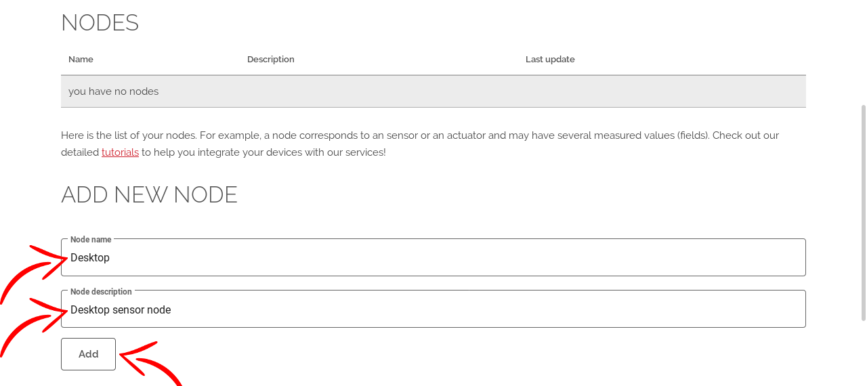Click the 'Node description' floating label
The height and width of the screenshot is (386, 867).
[101, 292]
